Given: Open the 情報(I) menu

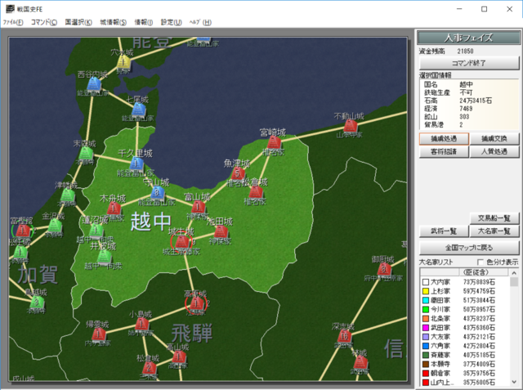Looking at the screenshot, I should point(144,22).
